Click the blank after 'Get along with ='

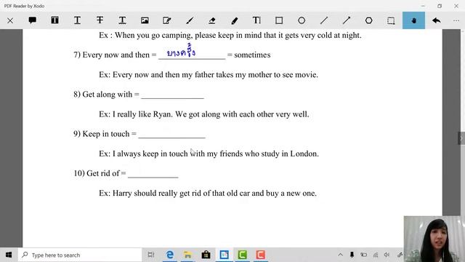click(x=172, y=95)
